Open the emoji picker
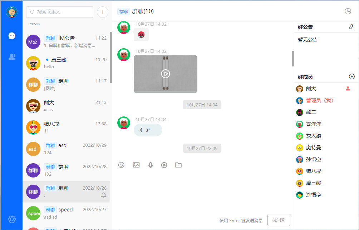Screen dimensions: 359x230 pos(122,165)
